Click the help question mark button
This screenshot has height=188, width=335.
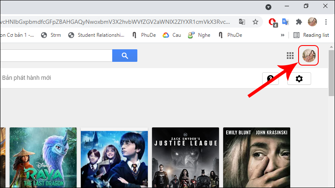[x=271, y=79]
